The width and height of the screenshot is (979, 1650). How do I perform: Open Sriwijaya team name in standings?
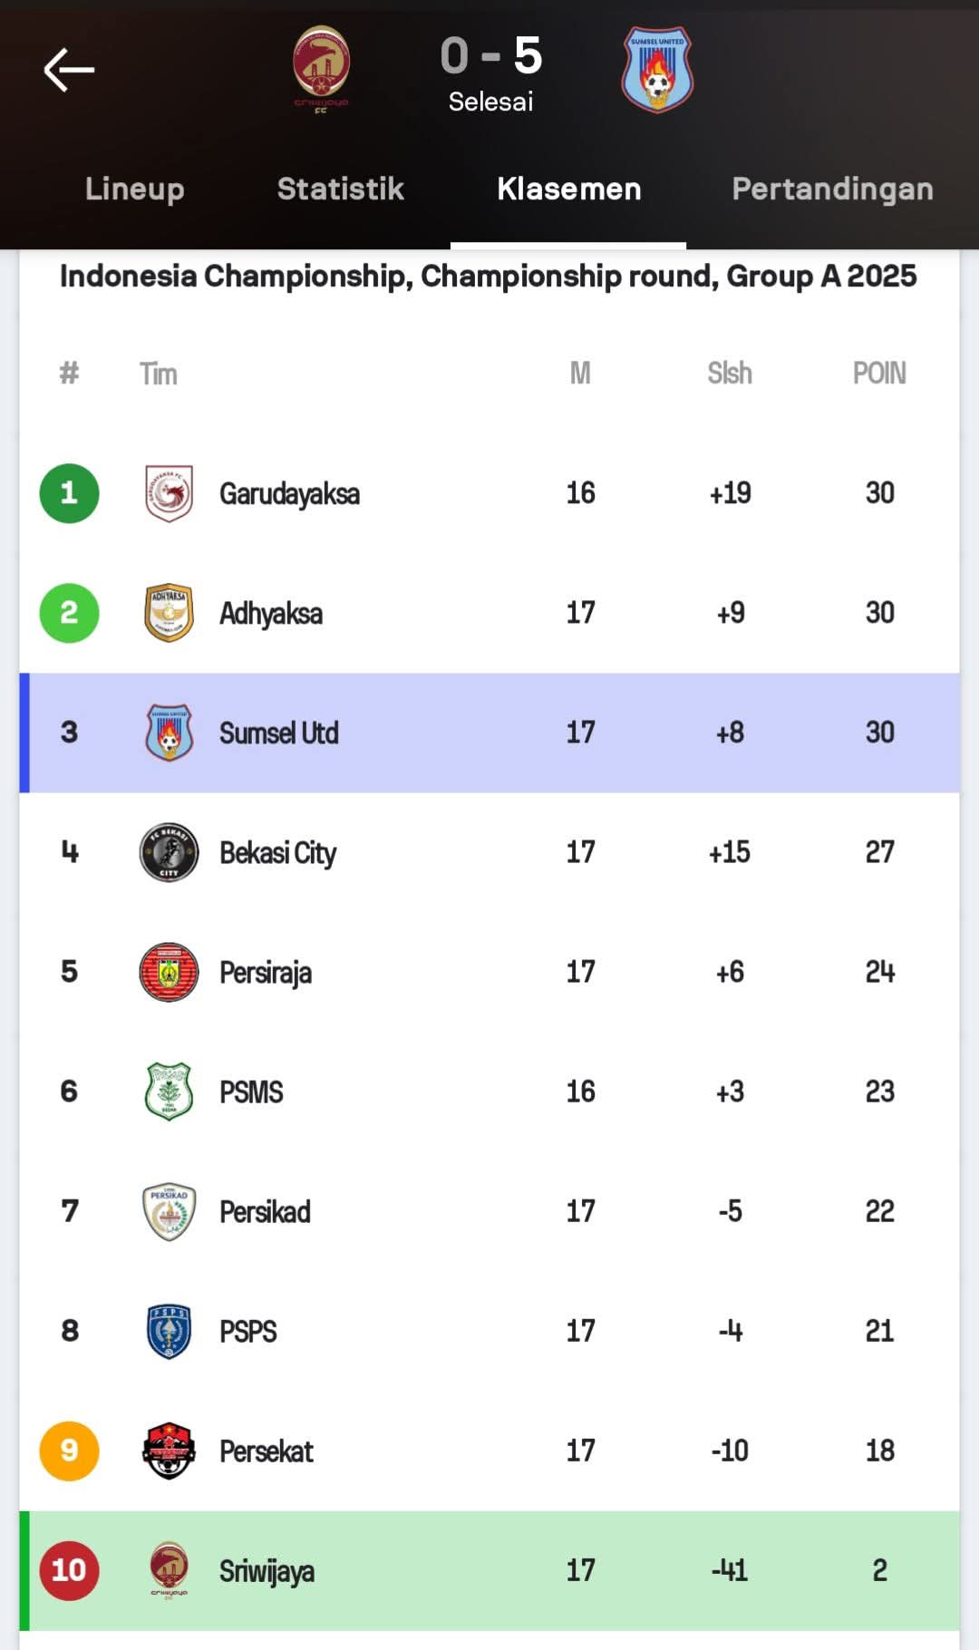[267, 1570]
